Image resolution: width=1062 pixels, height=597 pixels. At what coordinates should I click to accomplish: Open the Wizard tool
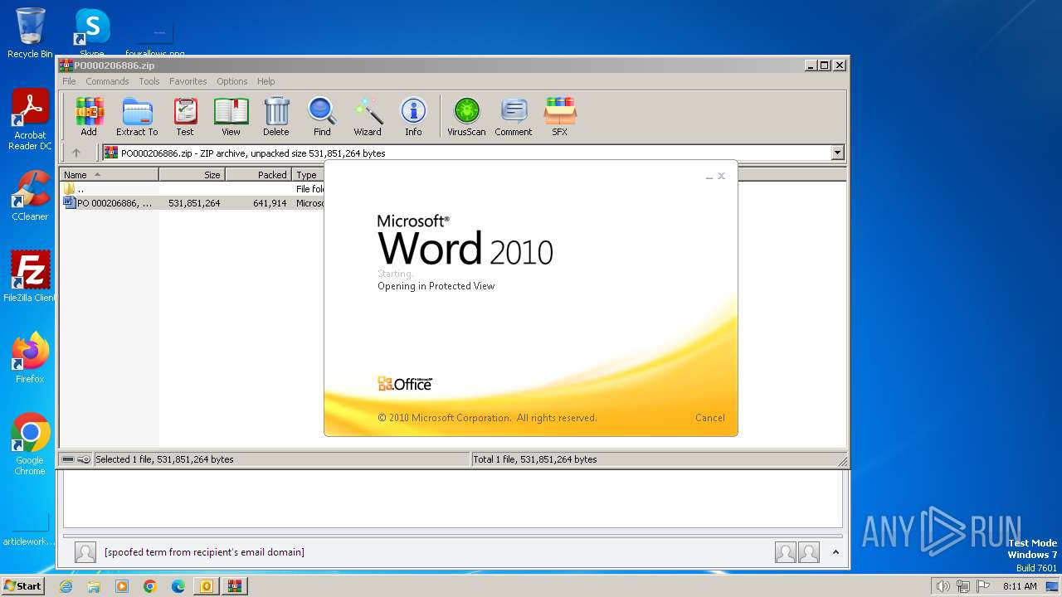368,116
